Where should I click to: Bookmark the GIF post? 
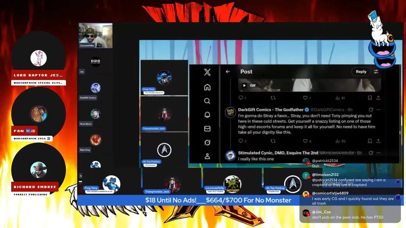tap(370, 98)
